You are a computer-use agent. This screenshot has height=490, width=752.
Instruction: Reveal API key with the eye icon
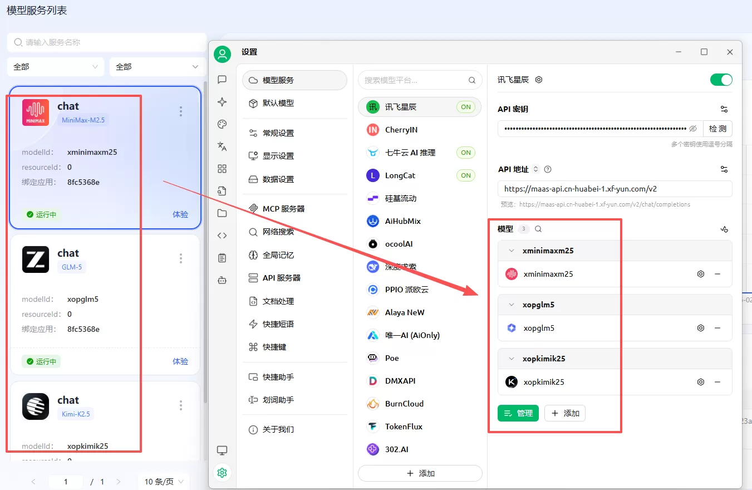click(x=693, y=129)
